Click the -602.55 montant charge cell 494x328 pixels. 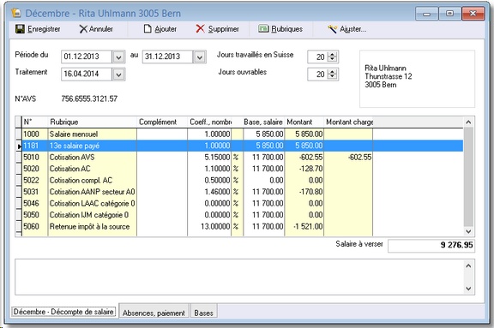[348, 158]
